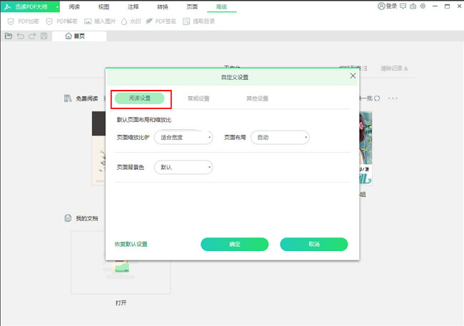Select the 阅读设置 tab

pyautogui.click(x=139, y=98)
